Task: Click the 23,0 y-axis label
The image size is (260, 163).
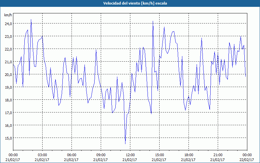Action: pos(8,36)
